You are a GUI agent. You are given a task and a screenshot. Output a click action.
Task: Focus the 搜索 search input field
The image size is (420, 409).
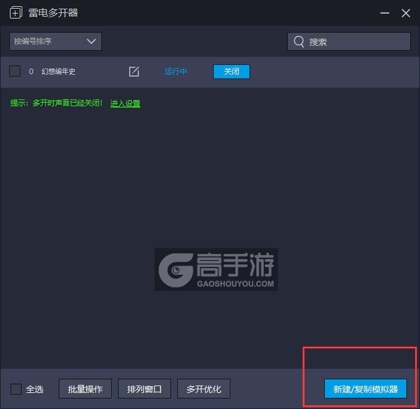(349, 41)
